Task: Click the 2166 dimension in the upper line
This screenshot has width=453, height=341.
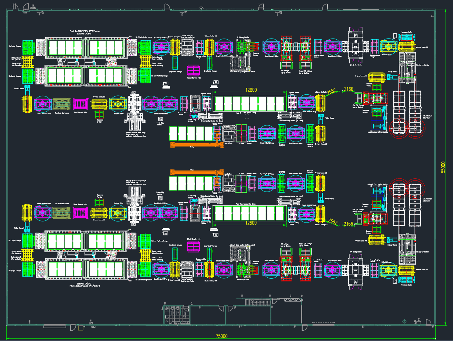Action: [x=348, y=89]
